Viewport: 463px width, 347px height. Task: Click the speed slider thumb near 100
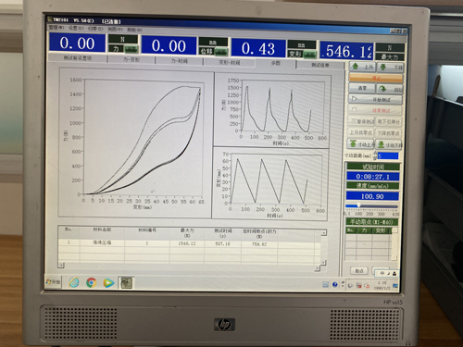tap(358, 205)
